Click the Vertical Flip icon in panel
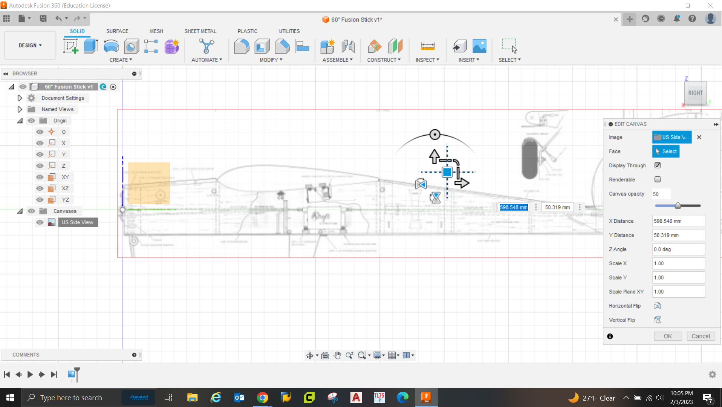Image resolution: width=722 pixels, height=407 pixels. [x=657, y=320]
